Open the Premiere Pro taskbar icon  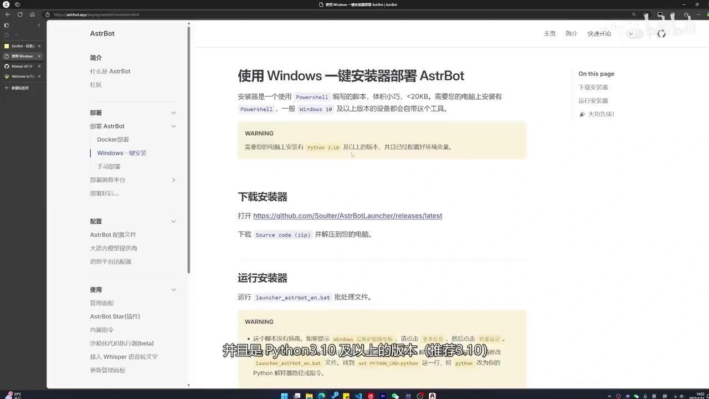(383, 396)
